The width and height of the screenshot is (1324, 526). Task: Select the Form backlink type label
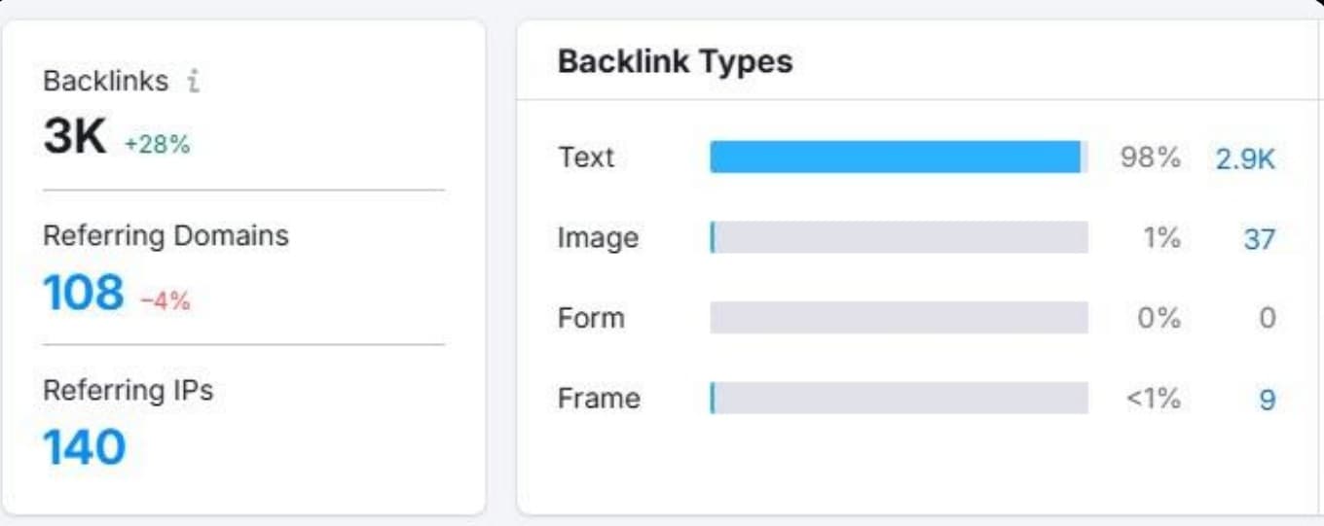coord(591,318)
